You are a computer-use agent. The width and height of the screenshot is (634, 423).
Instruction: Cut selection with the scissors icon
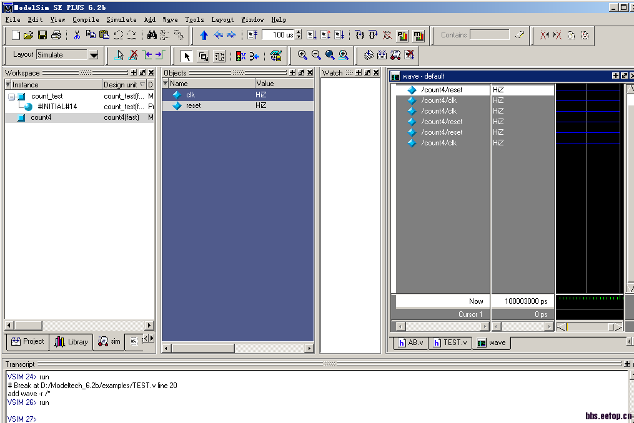tap(77, 35)
